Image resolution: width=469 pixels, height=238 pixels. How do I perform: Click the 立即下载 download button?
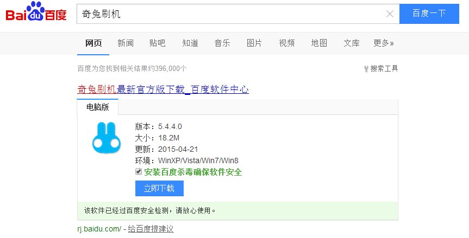coord(159,188)
